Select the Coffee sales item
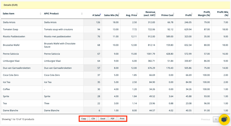The height and width of the screenshot is (126, 231). 6,89
